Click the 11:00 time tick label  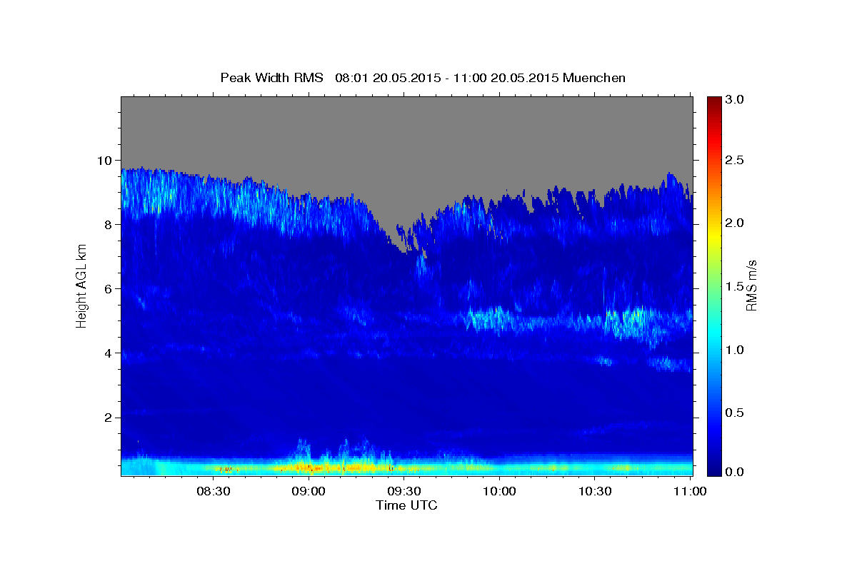[x=690, y=491]
